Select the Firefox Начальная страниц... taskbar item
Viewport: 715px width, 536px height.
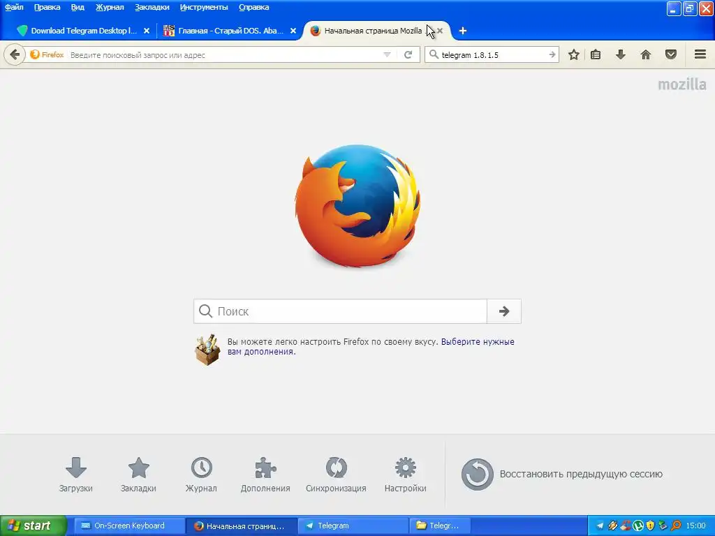pyautogui.click(x=241, y=526)
